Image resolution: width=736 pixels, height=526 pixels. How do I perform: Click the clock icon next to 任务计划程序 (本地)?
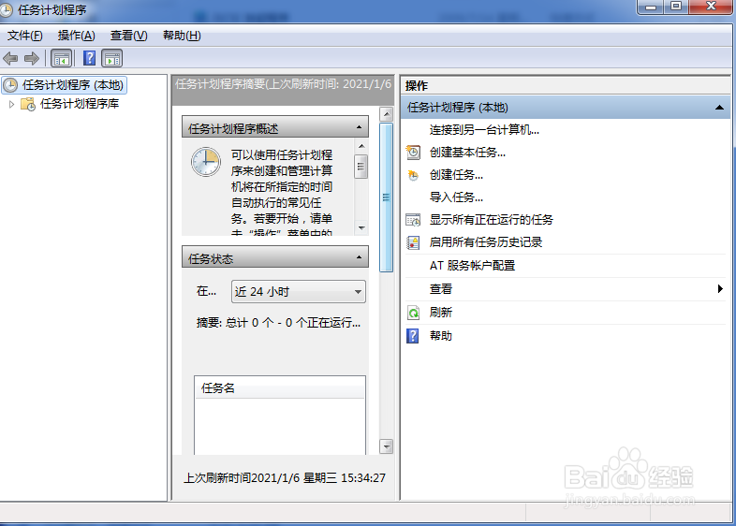[x=10, y=85]
